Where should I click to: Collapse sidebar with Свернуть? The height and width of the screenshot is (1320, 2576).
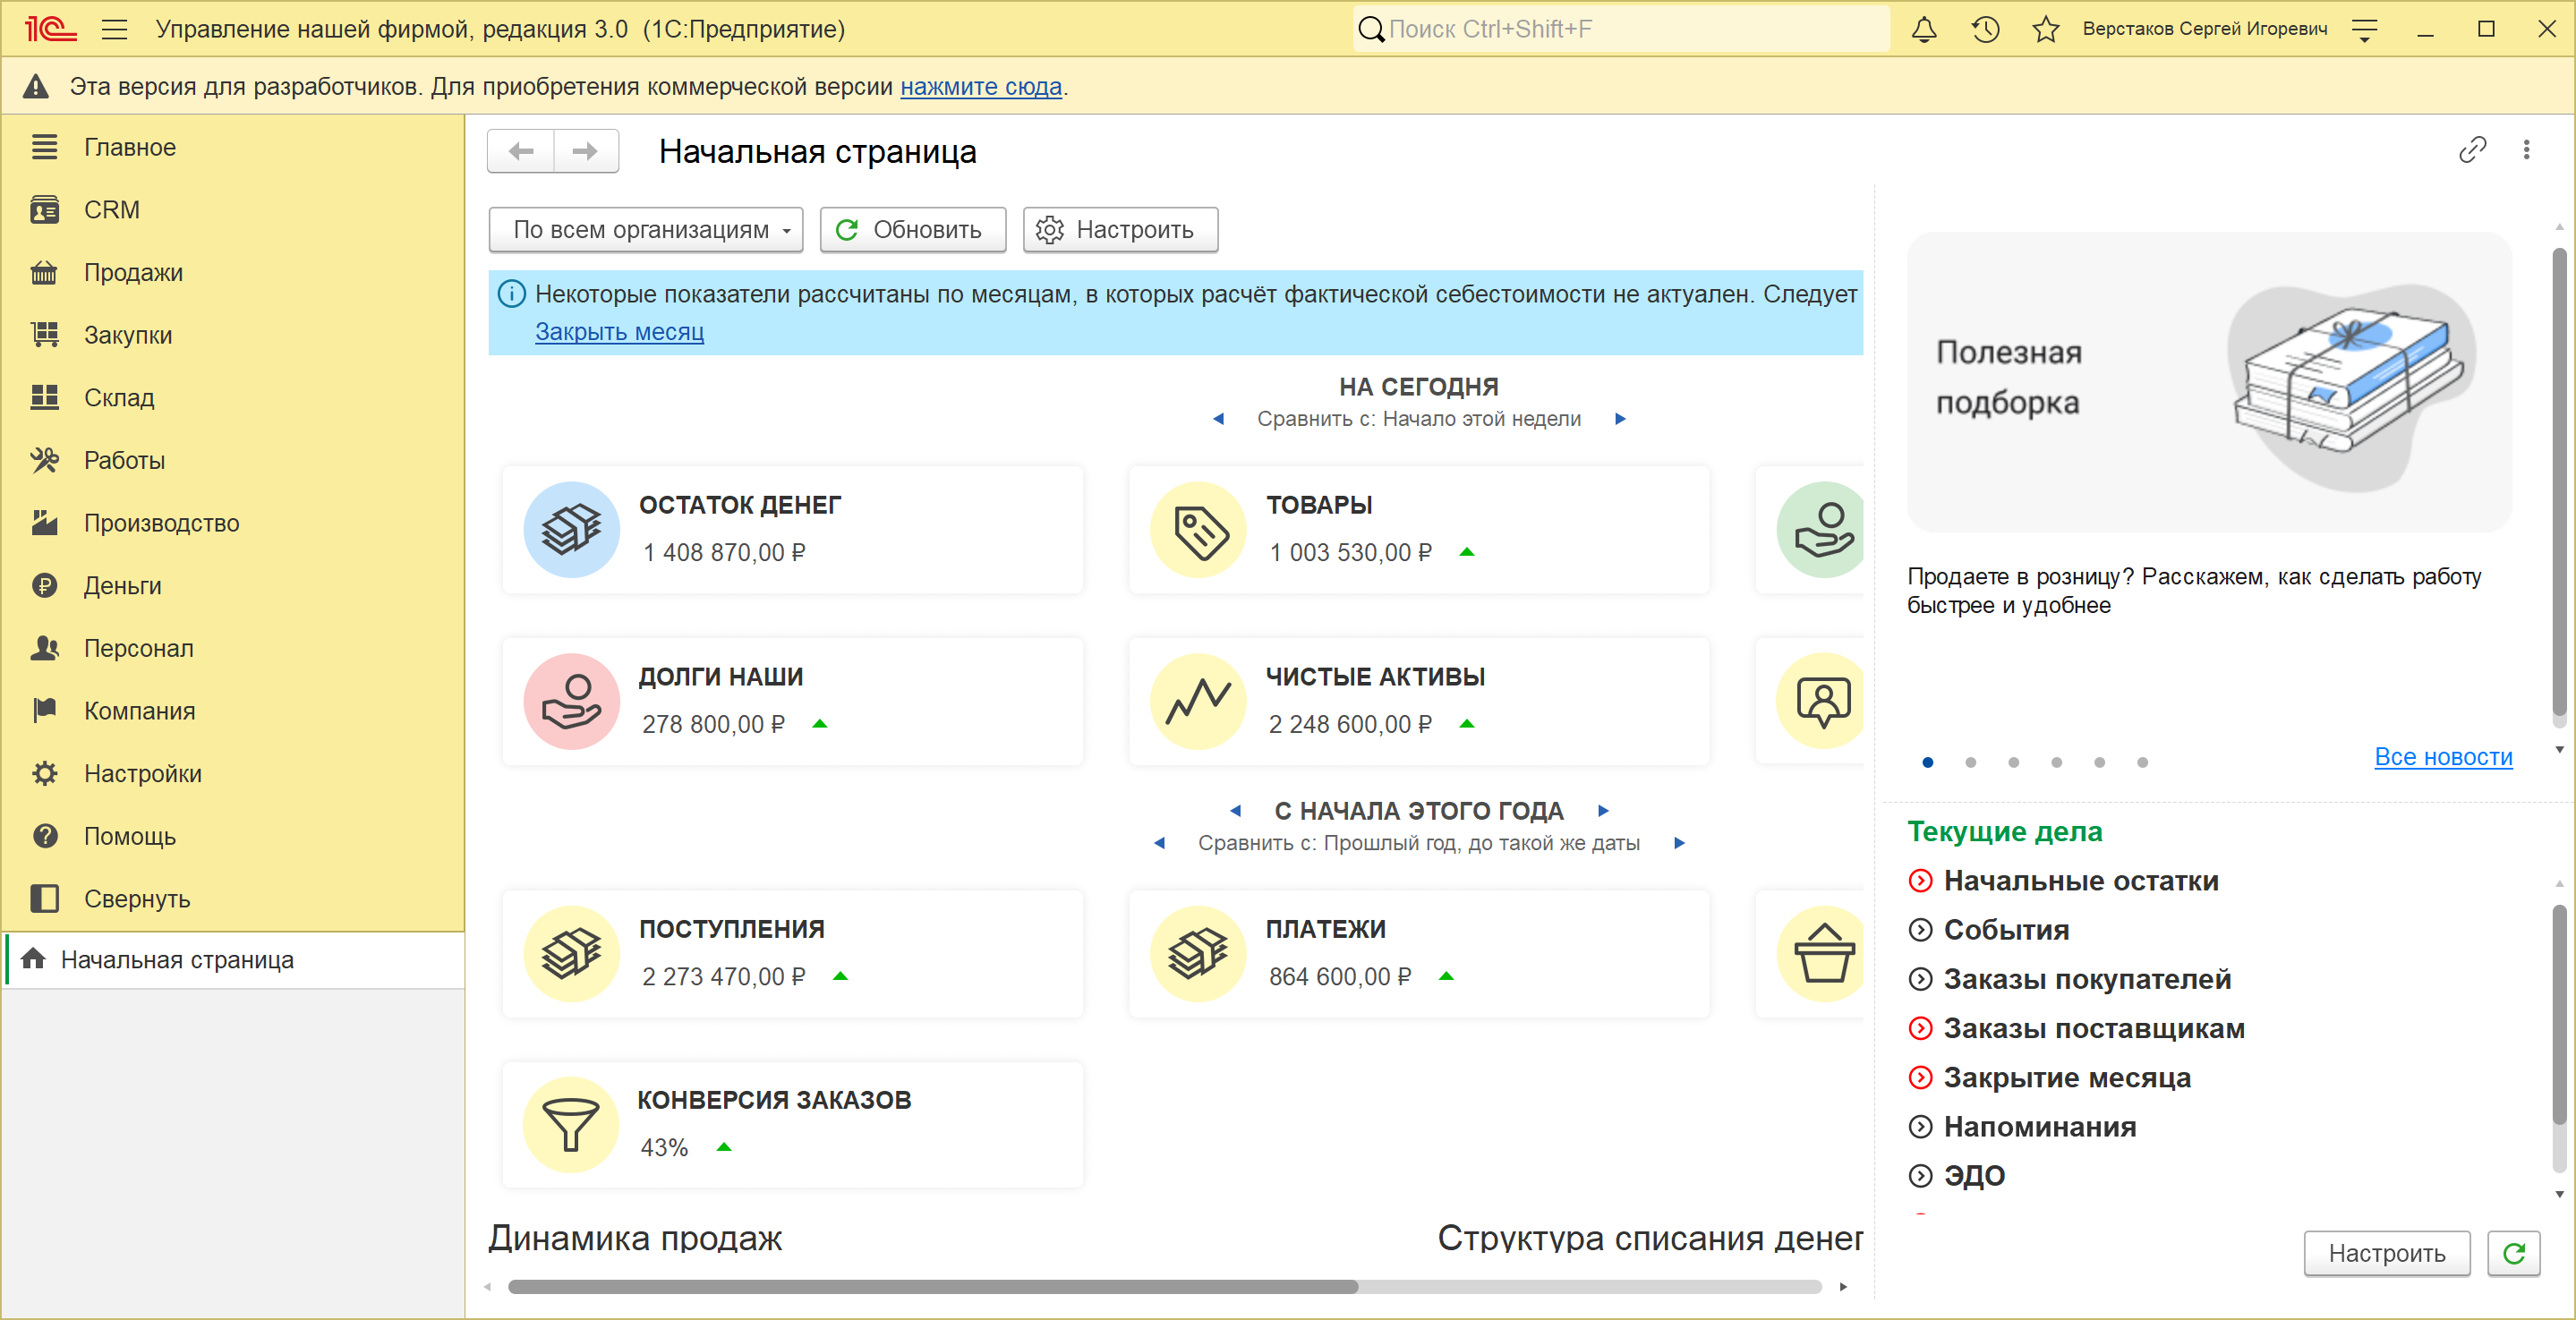tap(232, 899)
